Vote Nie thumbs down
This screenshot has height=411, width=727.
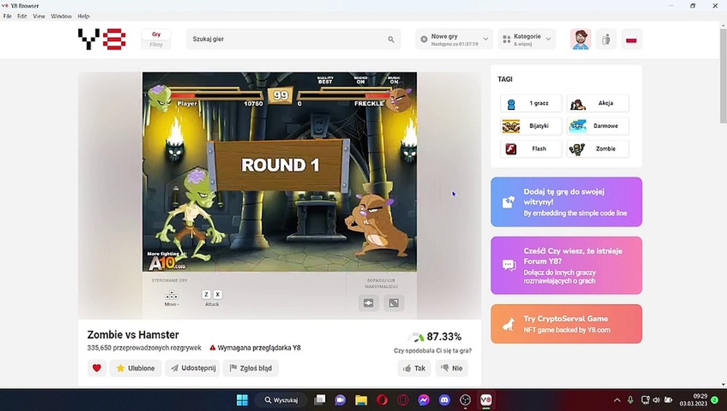pos(452,368)
